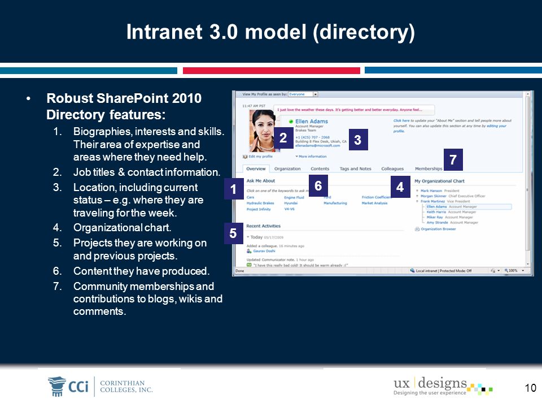
Task: Click the Local intranet security zone icon
Action: [412, 271]
